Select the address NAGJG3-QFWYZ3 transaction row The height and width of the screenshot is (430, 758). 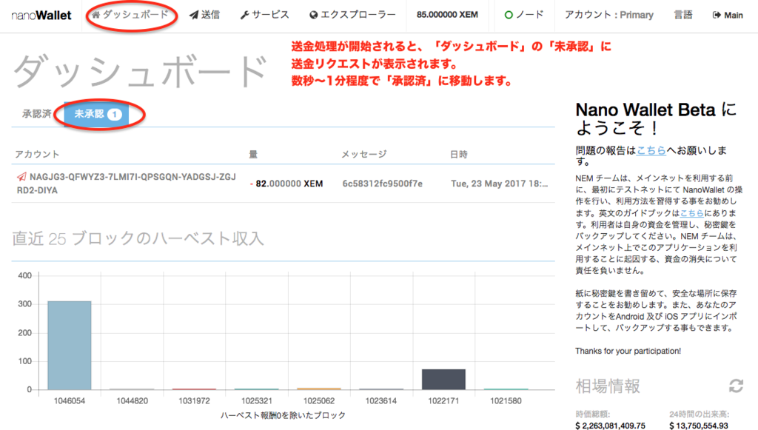(283, 184)
